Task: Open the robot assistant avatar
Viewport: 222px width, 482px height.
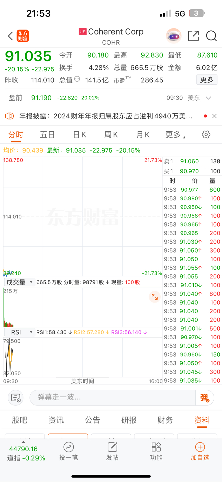Action: click(x=174, y=36)
